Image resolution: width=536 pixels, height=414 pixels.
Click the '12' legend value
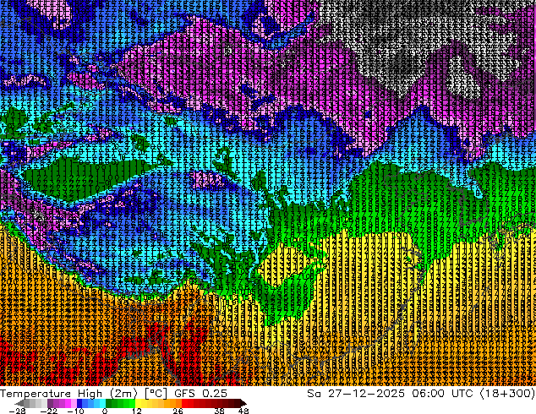point(137,411)
